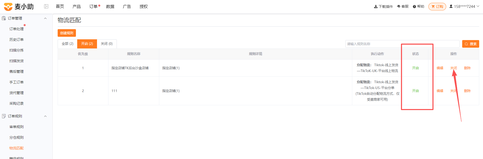Switch to 关闭 (0) tab

(x=107, y=44)
